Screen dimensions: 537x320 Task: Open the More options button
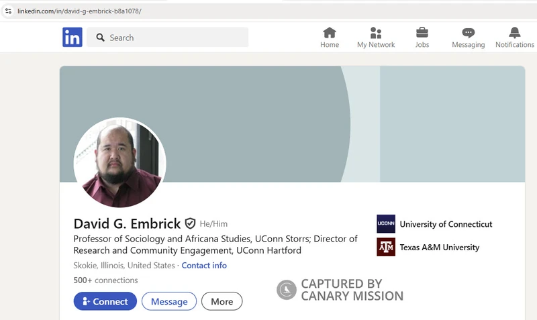tap(222, 301)
